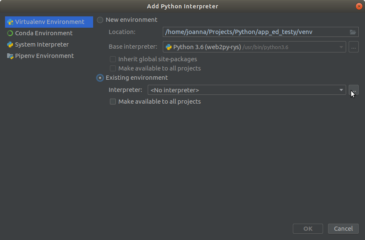Expand the Interpreter dropdown arrow
This screenshot has width=365, height=240.
coord(341,90)
